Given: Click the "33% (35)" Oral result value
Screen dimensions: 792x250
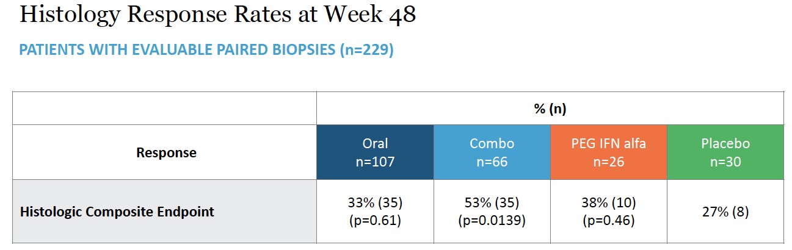Looking at the screenshot, I should pyautogui.click(x=375, y=204).
